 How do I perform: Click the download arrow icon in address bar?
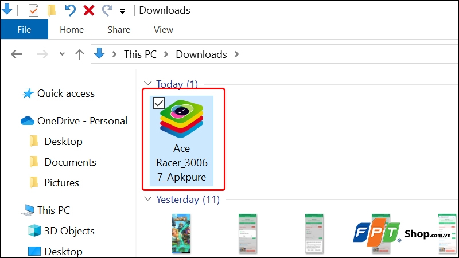[99, 53]
